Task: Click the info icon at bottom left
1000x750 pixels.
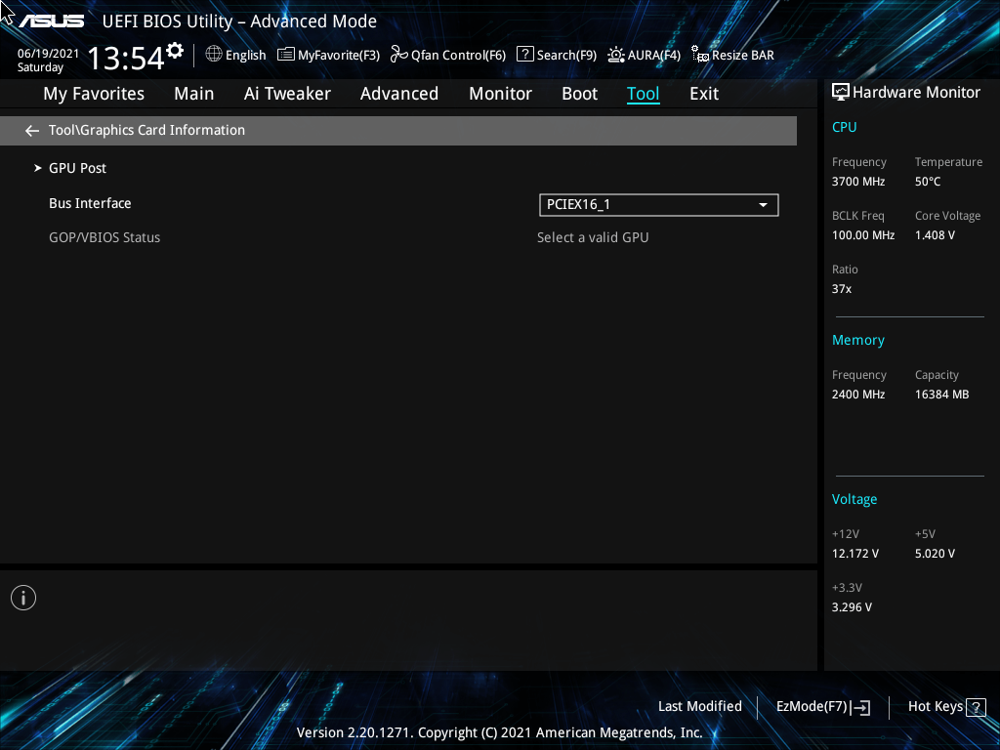Action: [x=22, y=597]
